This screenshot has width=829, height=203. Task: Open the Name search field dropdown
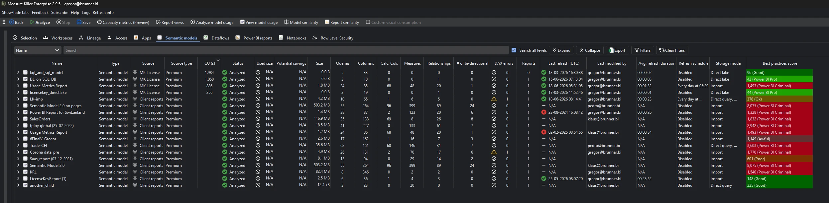point(38,50)
